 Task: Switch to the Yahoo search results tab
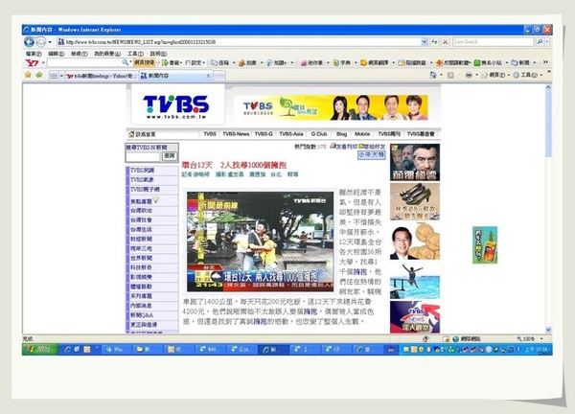[102, 76]
